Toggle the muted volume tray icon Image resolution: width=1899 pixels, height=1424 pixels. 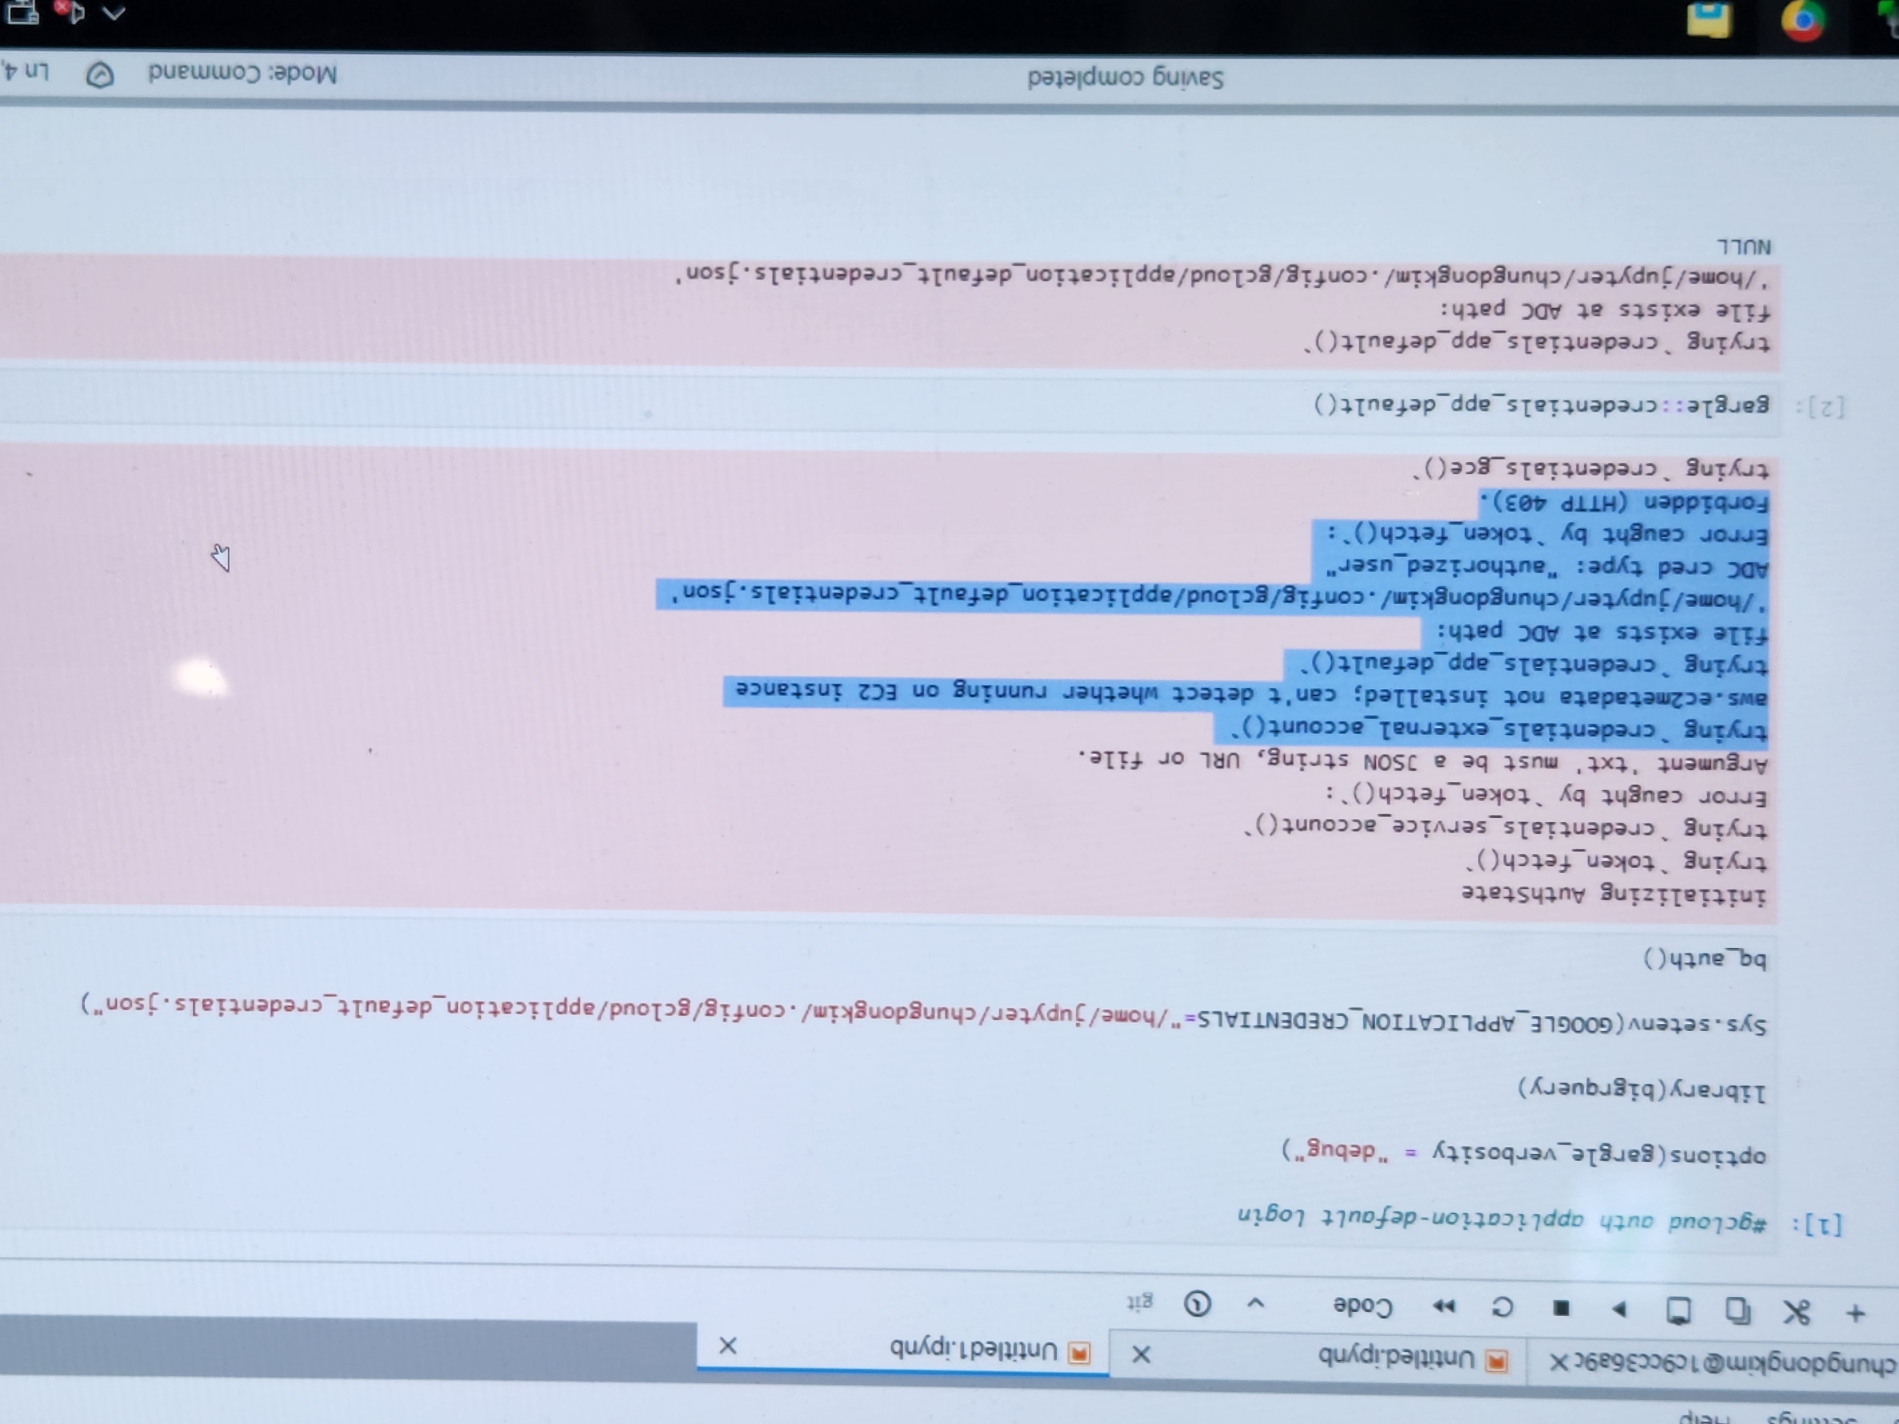point(73,11)
